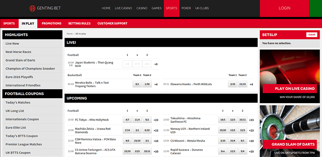Screen dimensions: 322x157
Task: Open Grand Slam of Darts banner
Action: pos(290,131)
